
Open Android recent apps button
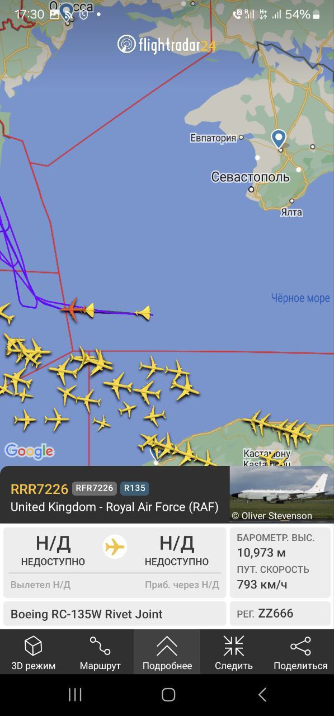[x=75, y=695]
